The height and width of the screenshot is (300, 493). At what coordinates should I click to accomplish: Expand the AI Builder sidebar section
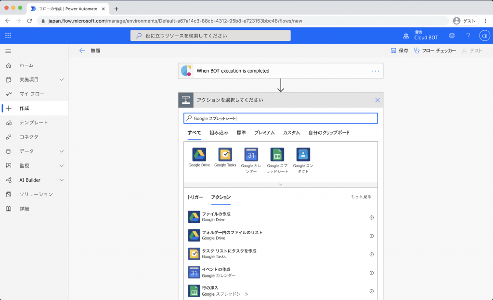click(62, 180)
